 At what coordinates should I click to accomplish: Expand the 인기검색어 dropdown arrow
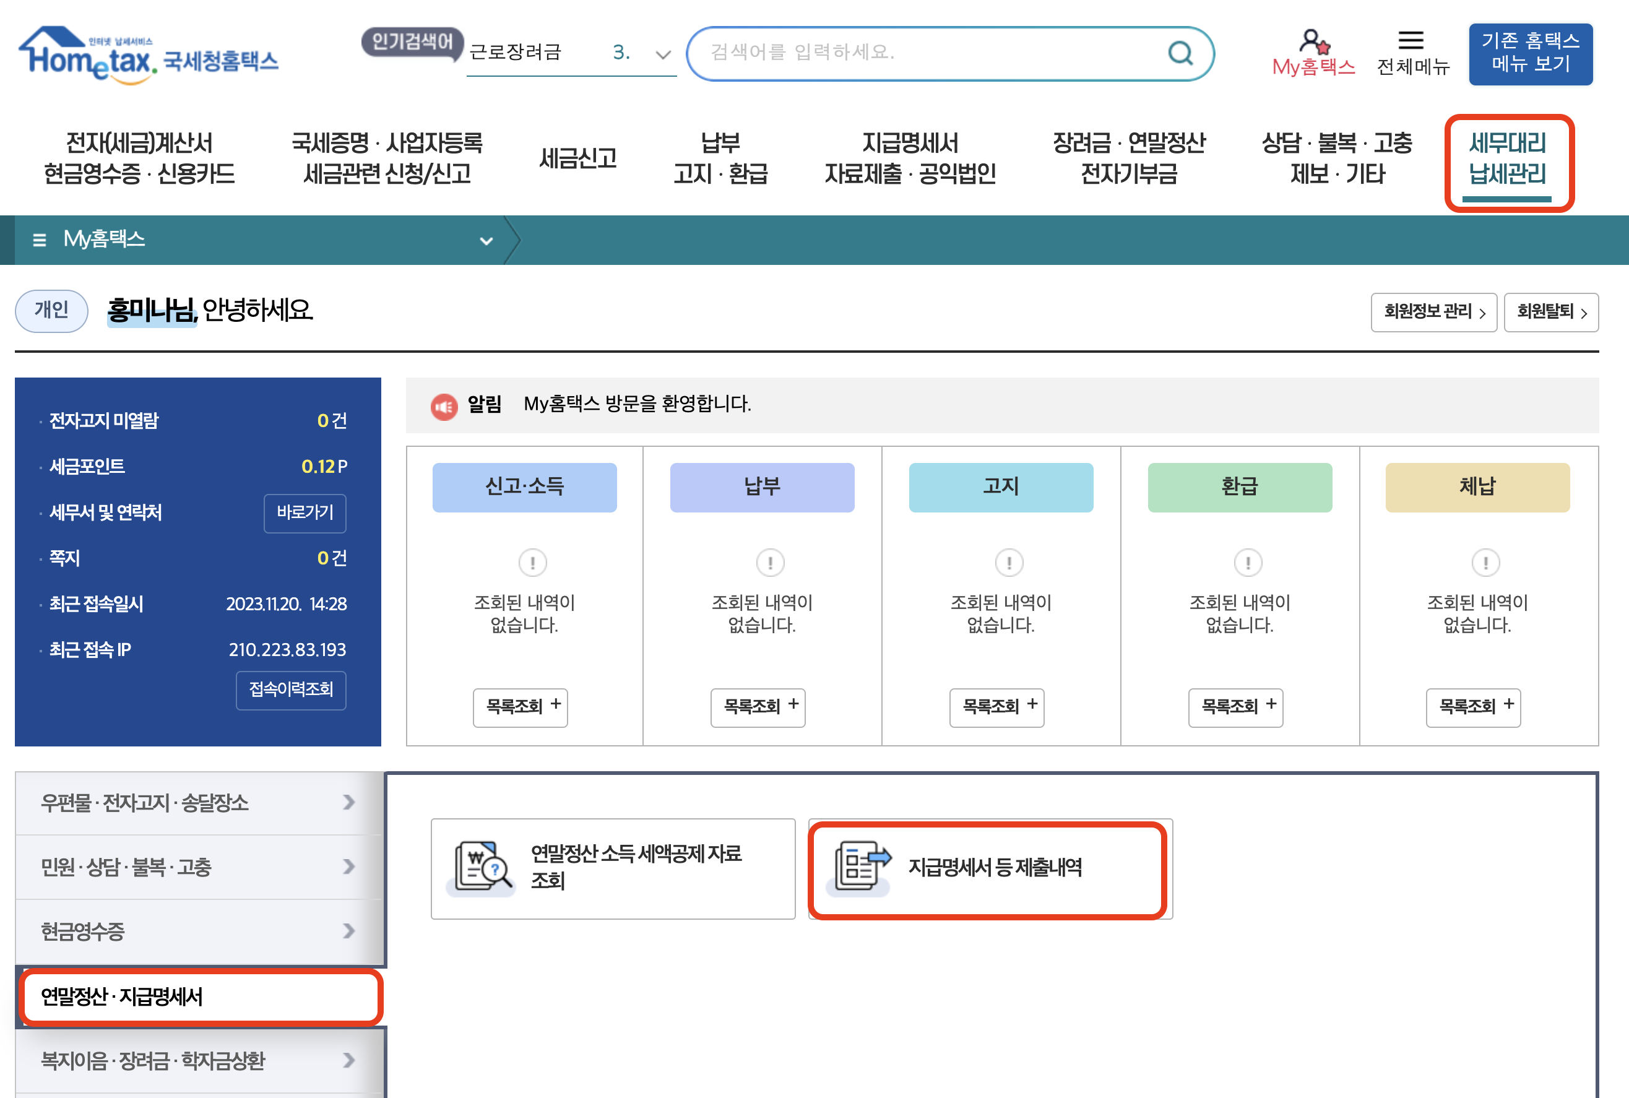[663, 54]
